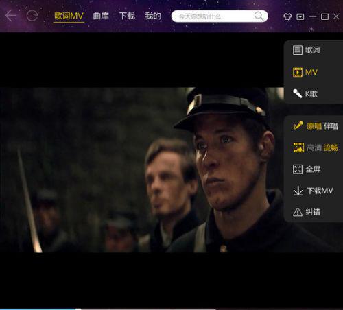Go to the 我的 tab

[153, 16]
